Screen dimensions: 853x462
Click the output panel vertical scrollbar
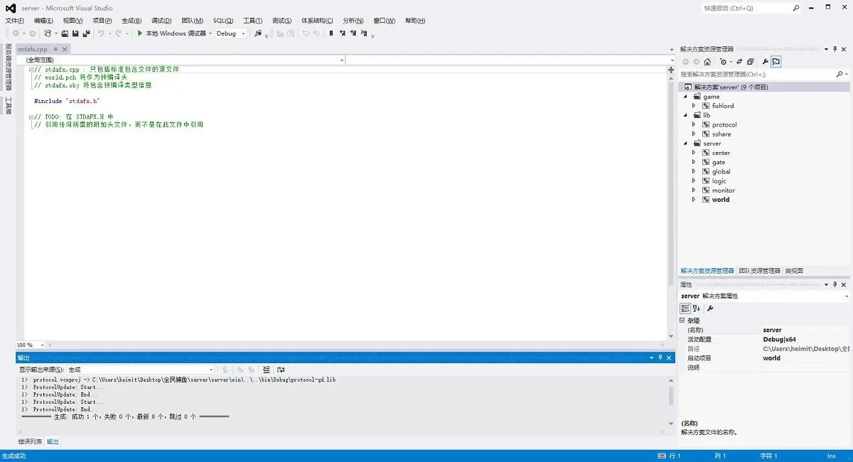(671, 395)
